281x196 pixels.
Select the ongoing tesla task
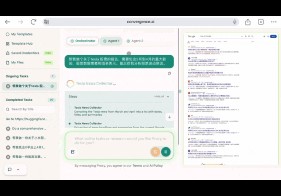[x=29, y=86]
